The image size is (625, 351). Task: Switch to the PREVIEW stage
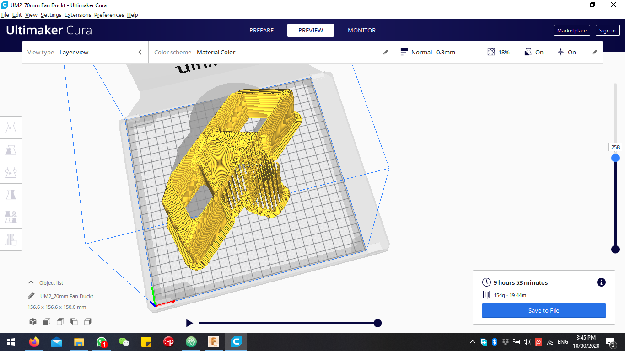coord(311,30)
